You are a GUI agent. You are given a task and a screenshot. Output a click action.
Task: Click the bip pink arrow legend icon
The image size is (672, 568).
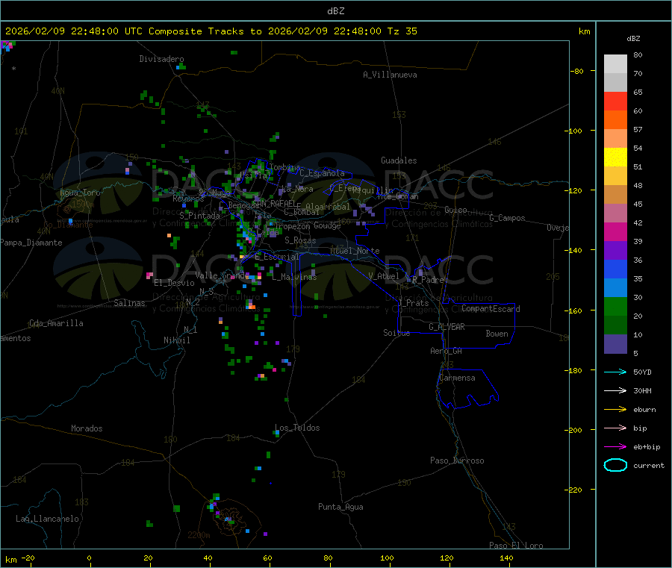tap(615, 428)
